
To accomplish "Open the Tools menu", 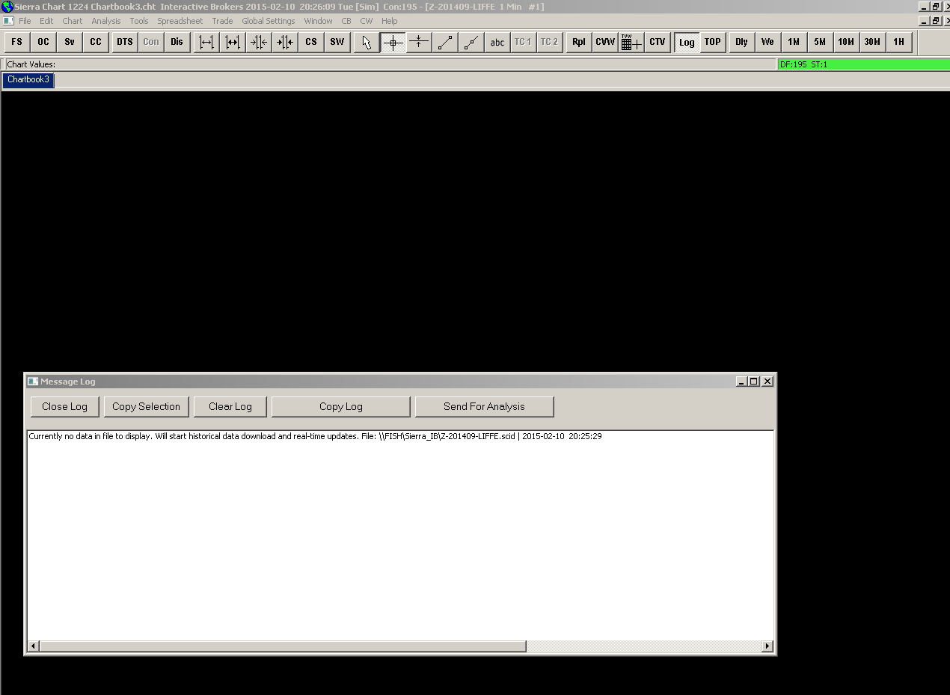I will click(139, 21).
